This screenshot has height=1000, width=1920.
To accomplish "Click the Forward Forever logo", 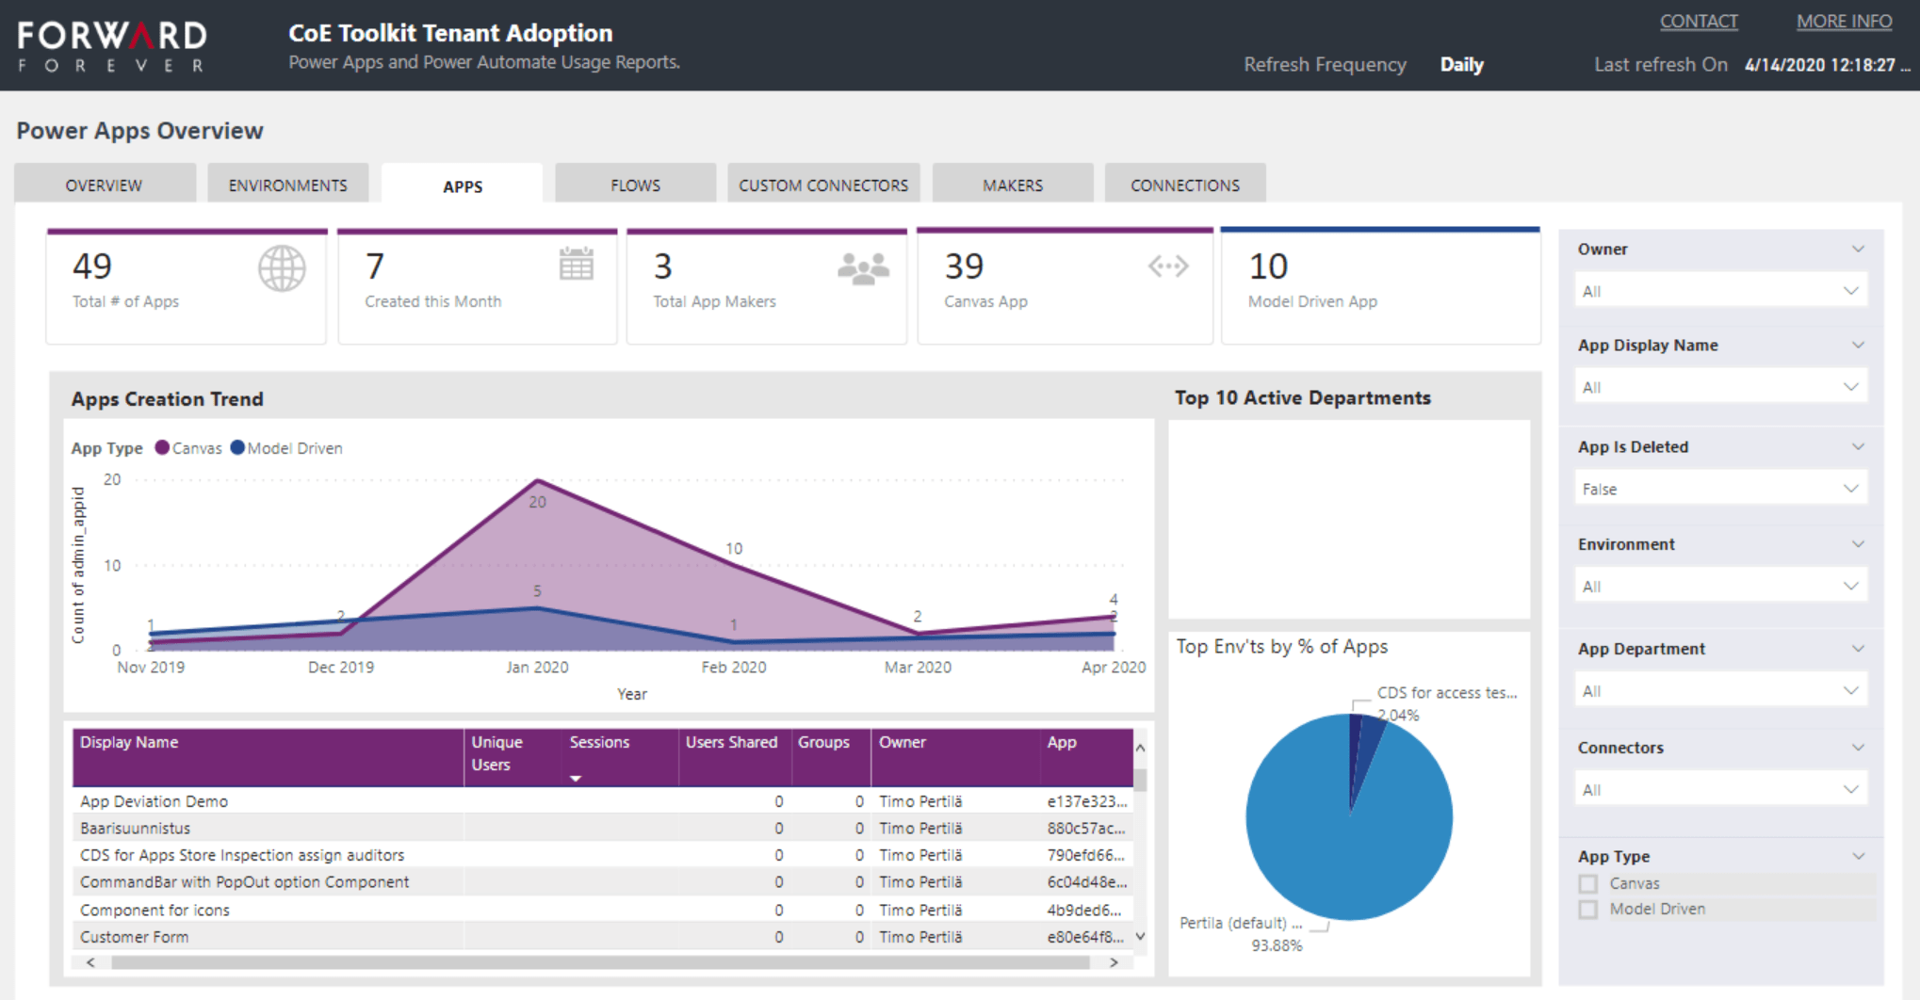I will click(112, 46).
